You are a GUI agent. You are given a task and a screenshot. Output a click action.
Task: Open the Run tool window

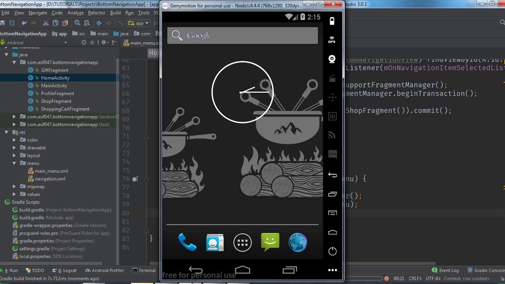(9, 271)
